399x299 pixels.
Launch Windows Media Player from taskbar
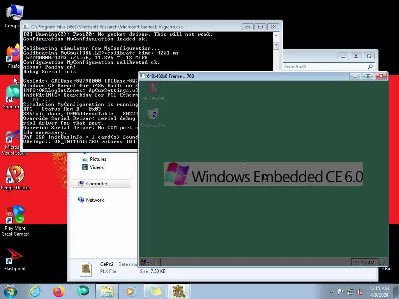click(x=131, y=291)
